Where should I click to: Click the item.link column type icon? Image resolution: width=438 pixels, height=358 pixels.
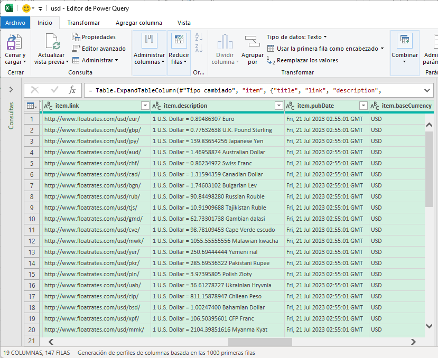pos(48,106)
